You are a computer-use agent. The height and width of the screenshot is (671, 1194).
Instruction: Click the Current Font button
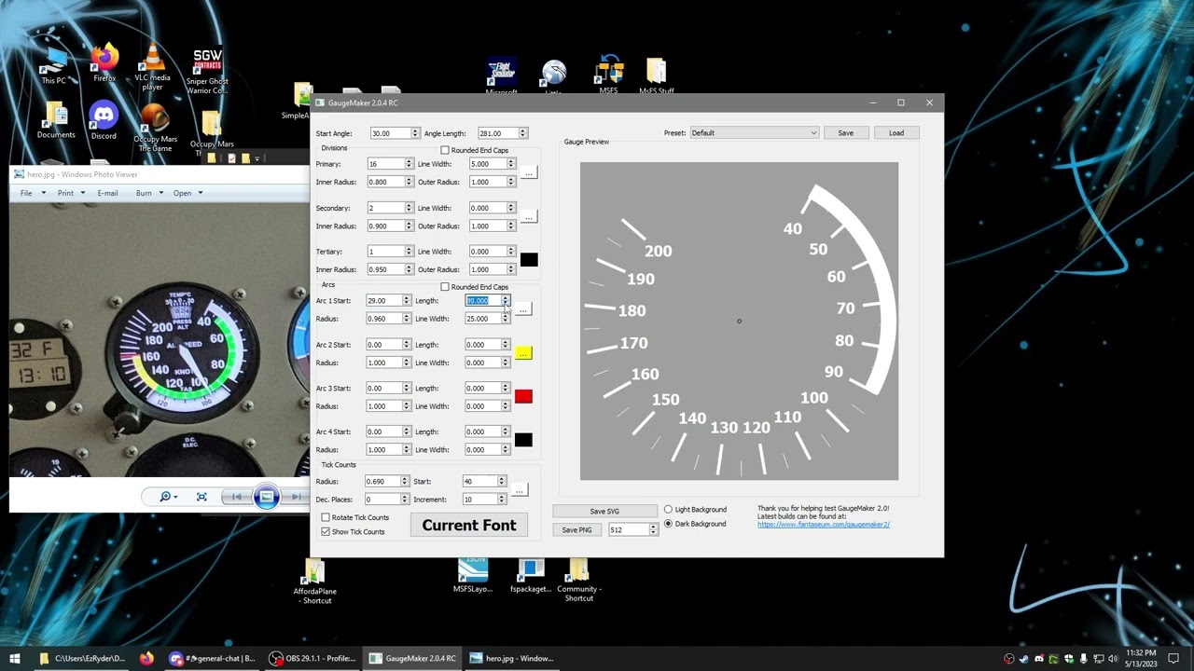point(469,526)
